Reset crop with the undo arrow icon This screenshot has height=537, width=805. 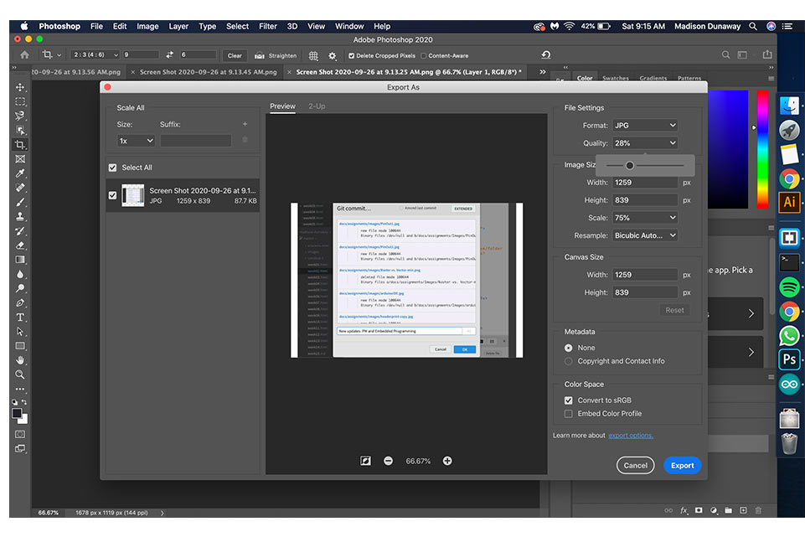point(545,54)
